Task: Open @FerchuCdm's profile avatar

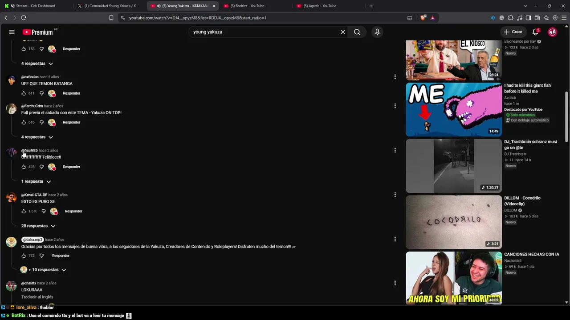Action: click(11, 109)
